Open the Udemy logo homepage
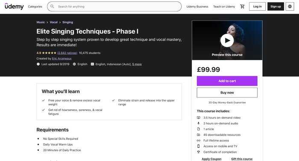The image size is (299, 161). (x=14, y=6)
